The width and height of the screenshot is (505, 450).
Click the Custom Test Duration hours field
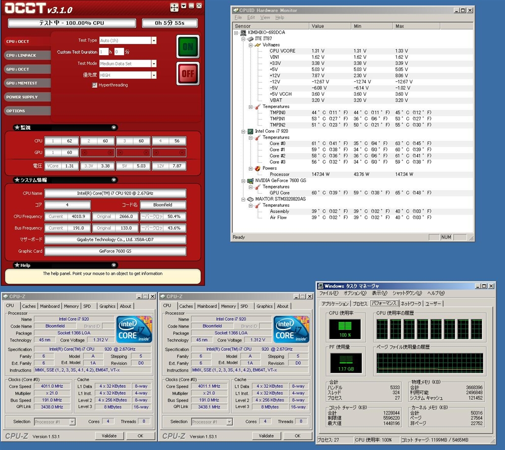point(104,52)
